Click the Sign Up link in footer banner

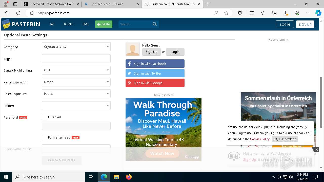[250, 160]
